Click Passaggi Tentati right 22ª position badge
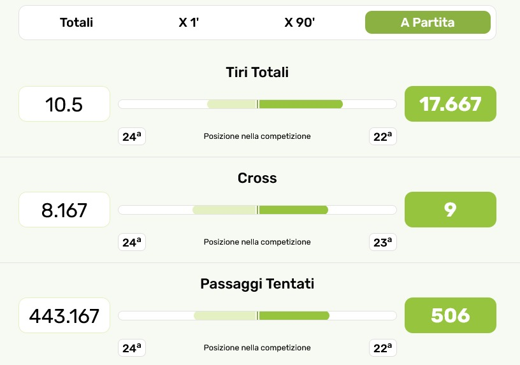 (383, 348)
